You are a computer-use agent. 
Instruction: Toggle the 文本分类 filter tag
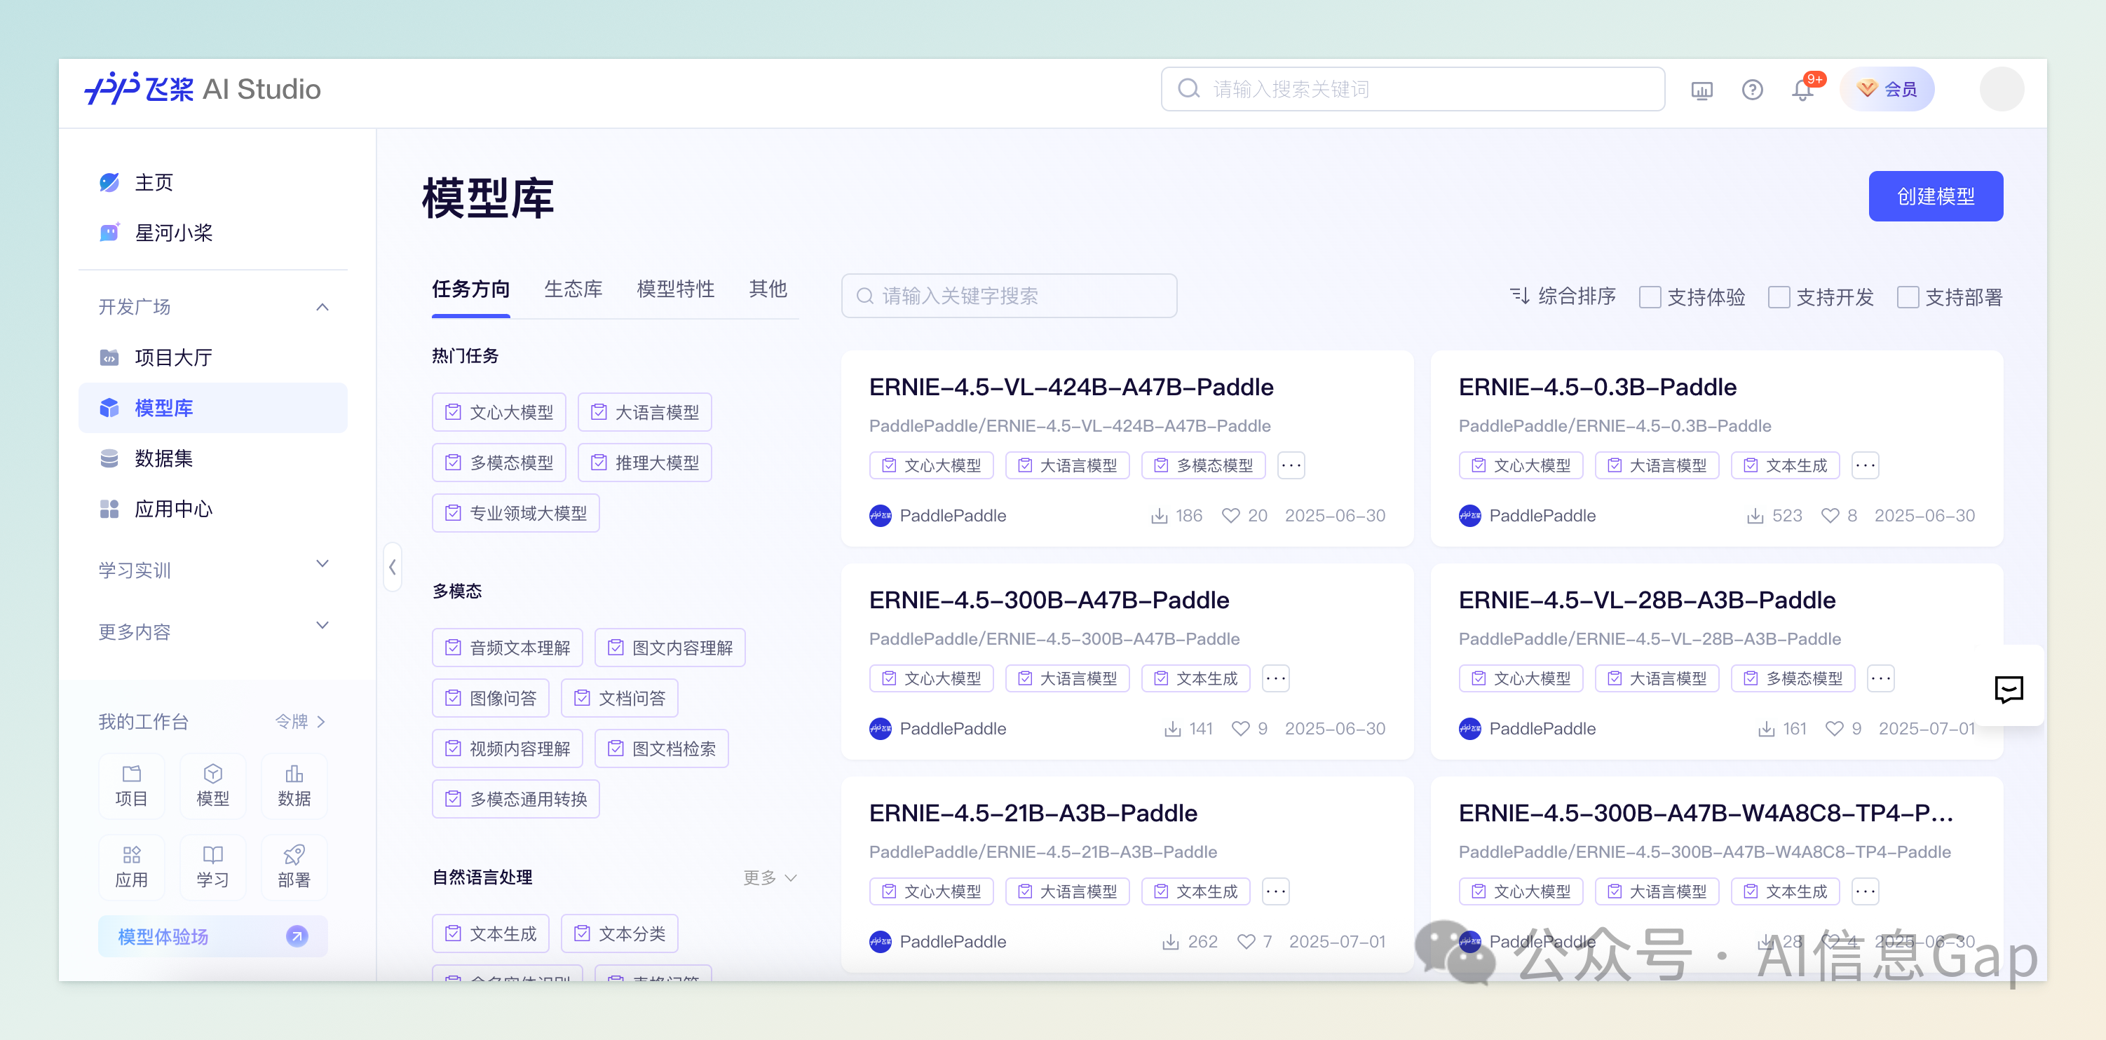620,933
